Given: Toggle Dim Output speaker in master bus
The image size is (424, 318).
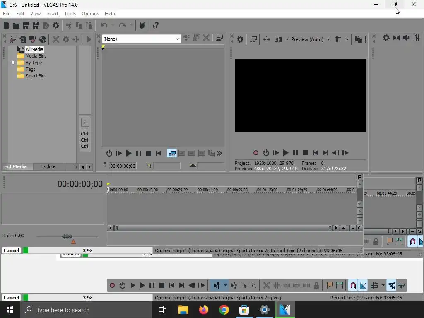Looking at the screenshot, I should click(406, 38).
